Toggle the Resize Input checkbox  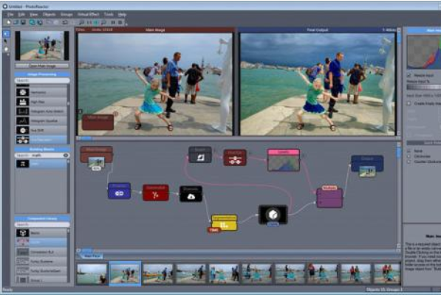click(x=409, y=75)
